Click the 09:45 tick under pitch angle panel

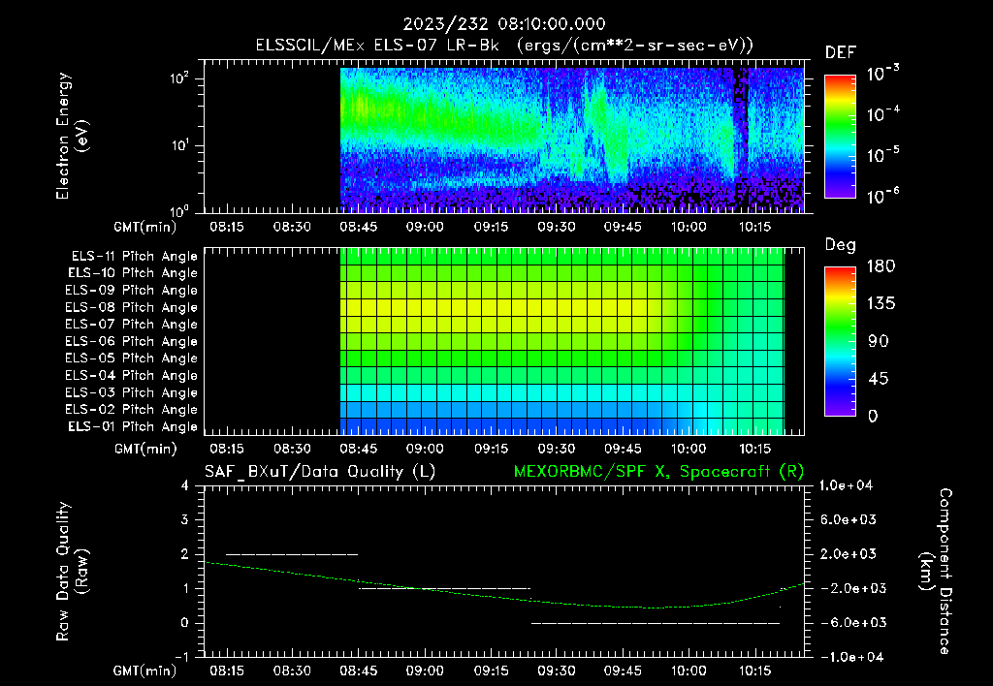[x=623, y=449]
